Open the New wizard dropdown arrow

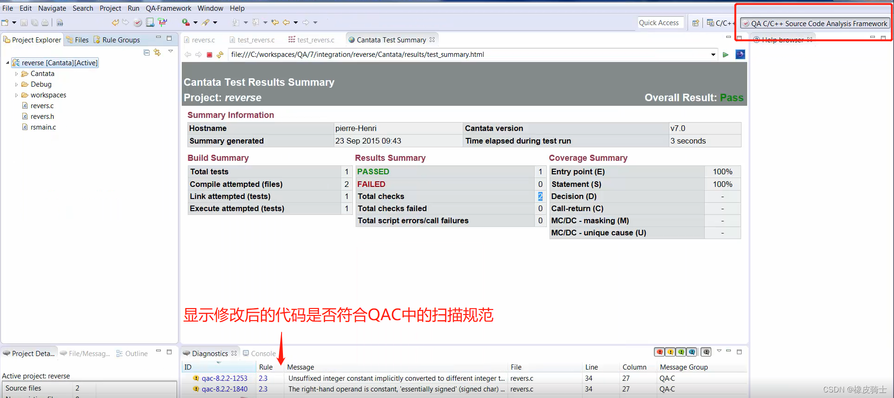point(14,22)
